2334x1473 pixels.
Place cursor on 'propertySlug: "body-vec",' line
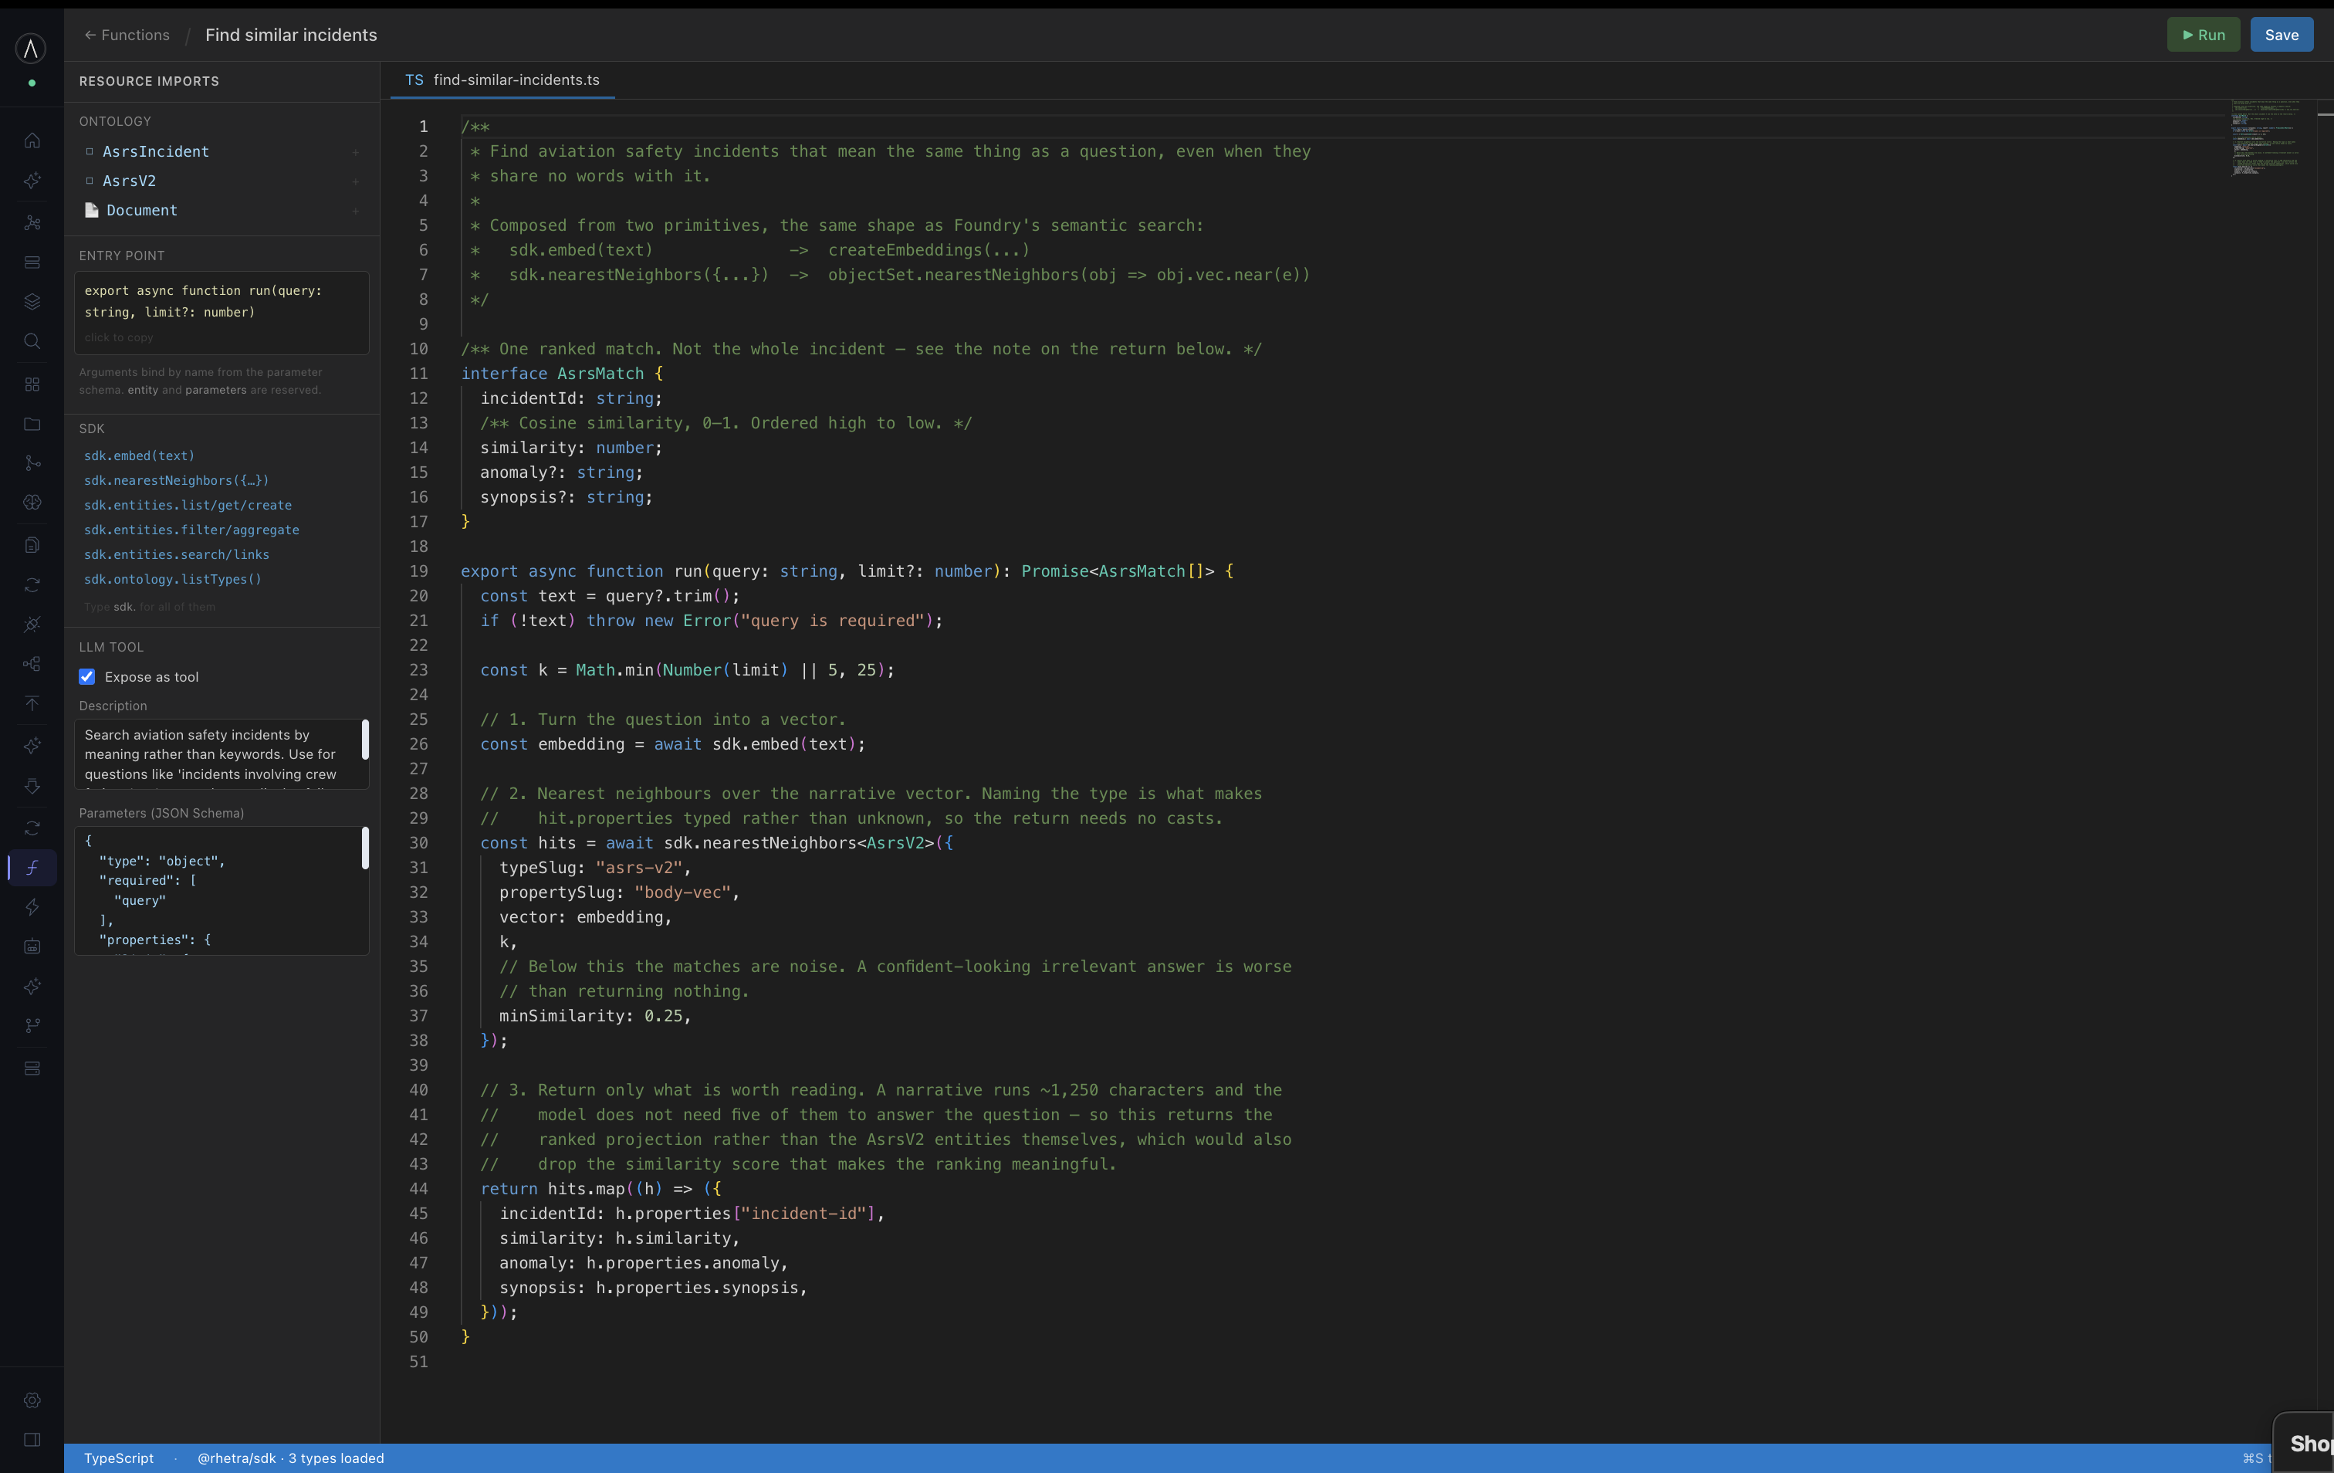pos(619,892)
